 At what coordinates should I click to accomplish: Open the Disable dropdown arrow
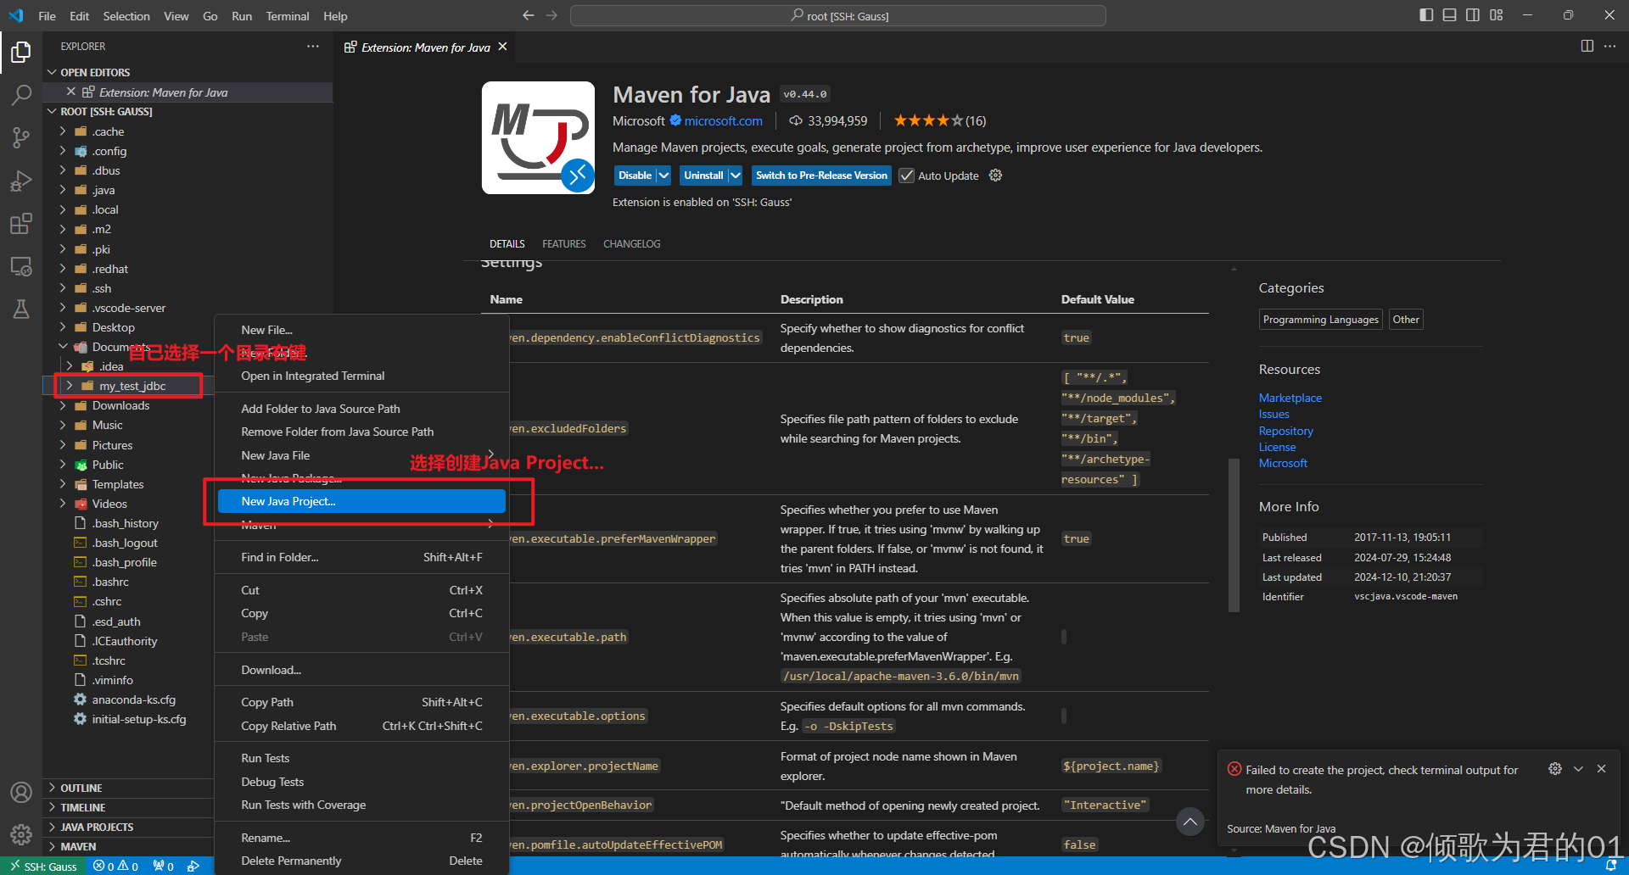(x=663, y=176)
